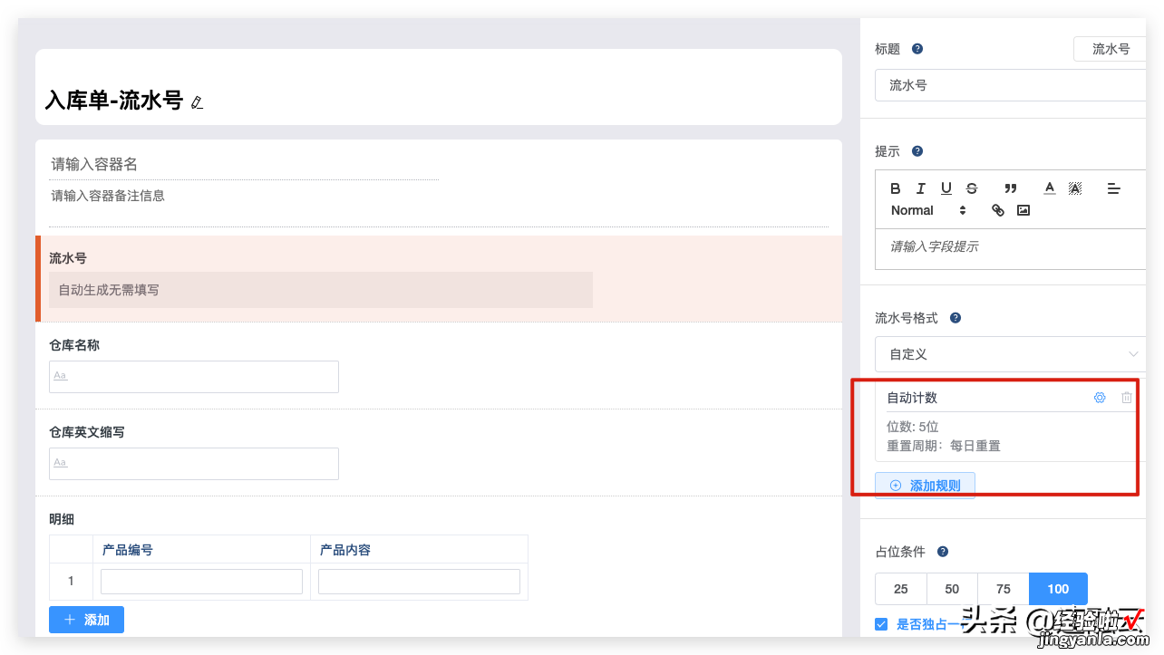
Task: Insert image in hint editor
Action: click(1023, 210)
